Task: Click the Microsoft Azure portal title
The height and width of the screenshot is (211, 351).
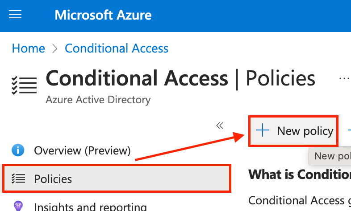Action: 103,16
